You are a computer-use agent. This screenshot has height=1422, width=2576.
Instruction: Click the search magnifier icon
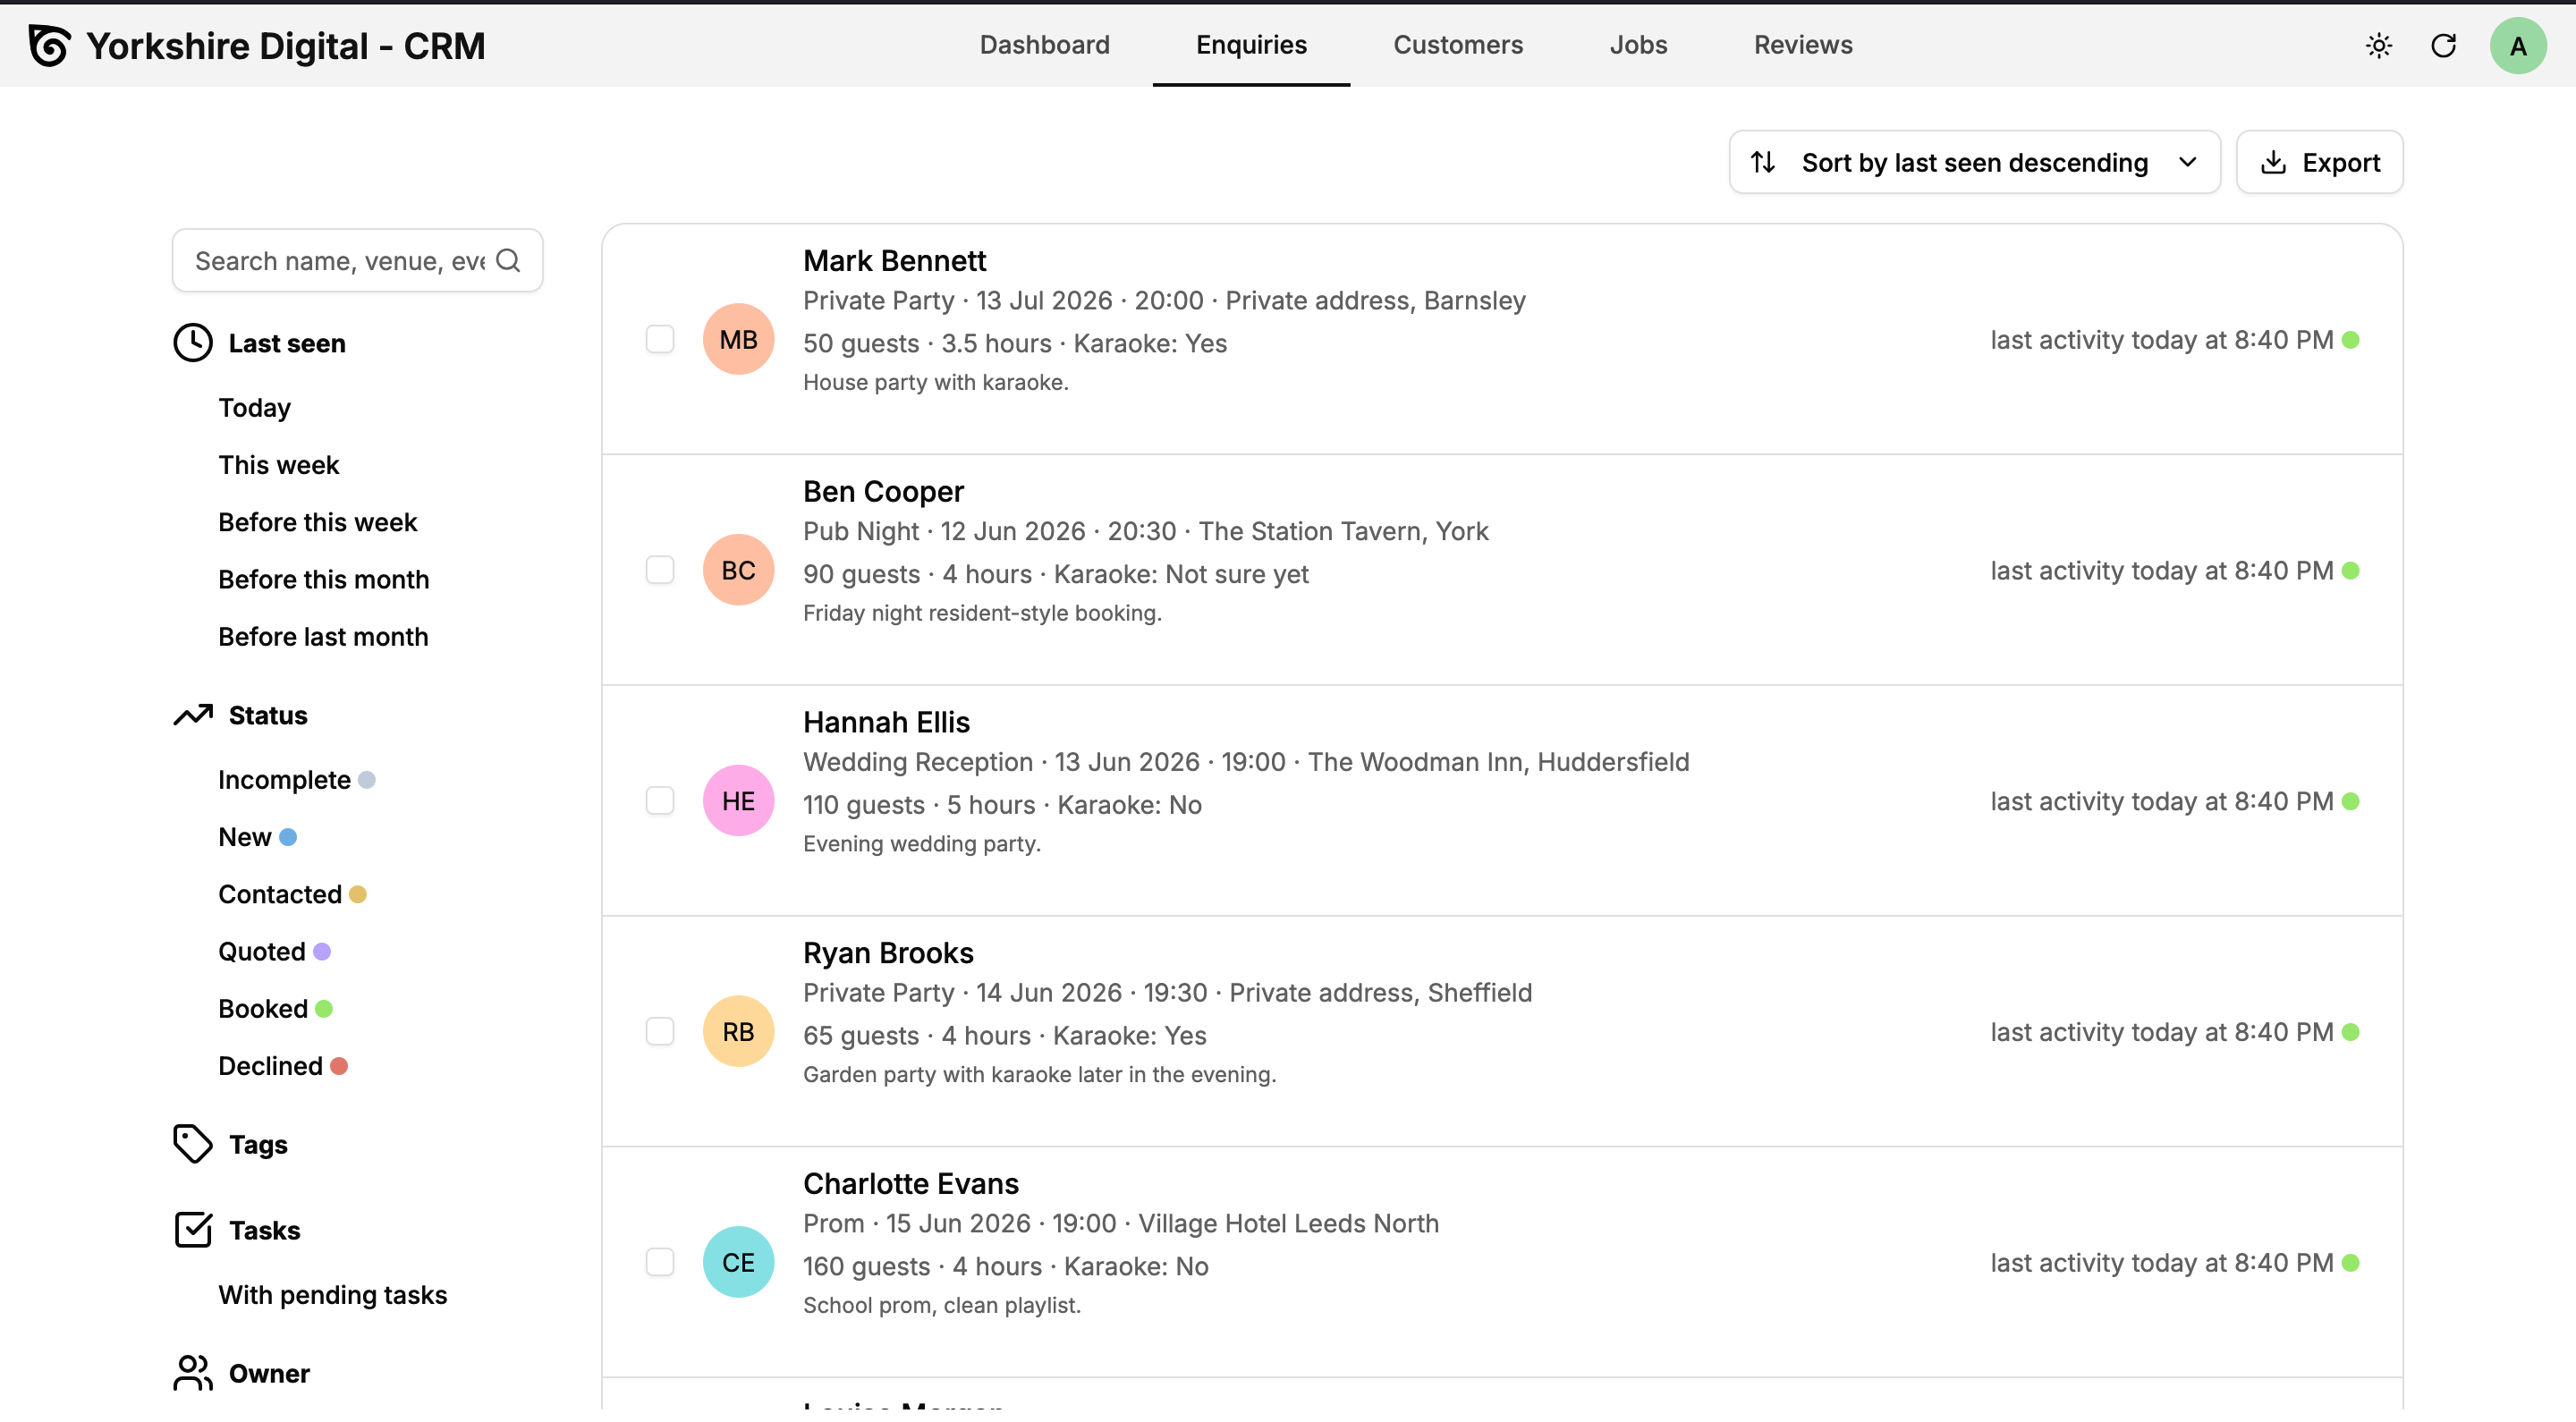pyautogui.click(x=508, y=261)
